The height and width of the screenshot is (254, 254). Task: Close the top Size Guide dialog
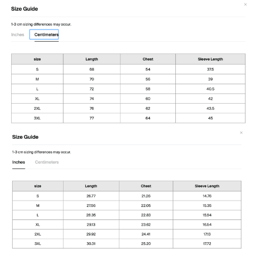click(x=245, y=5)
